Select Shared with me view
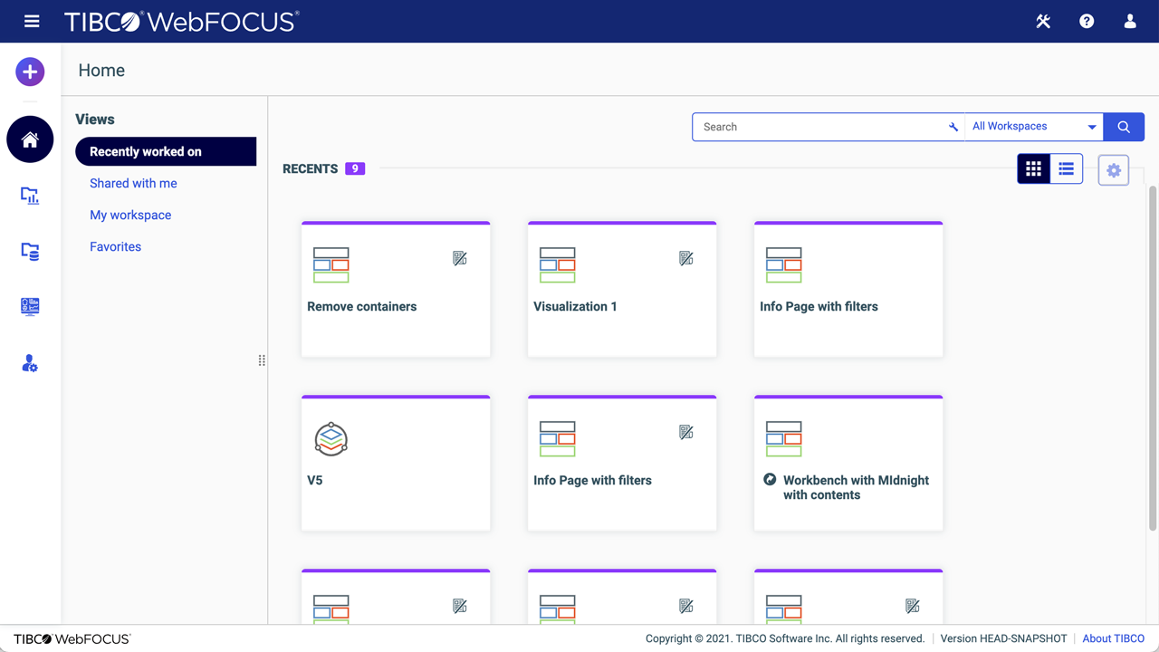Image resolution: width=1159 pixels, height=652 pixels. pyautogui.click(x=133, y=183)
